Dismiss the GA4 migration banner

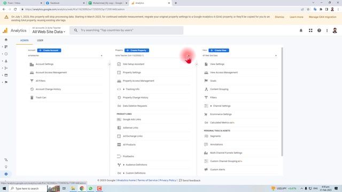(x=279, y=17)
